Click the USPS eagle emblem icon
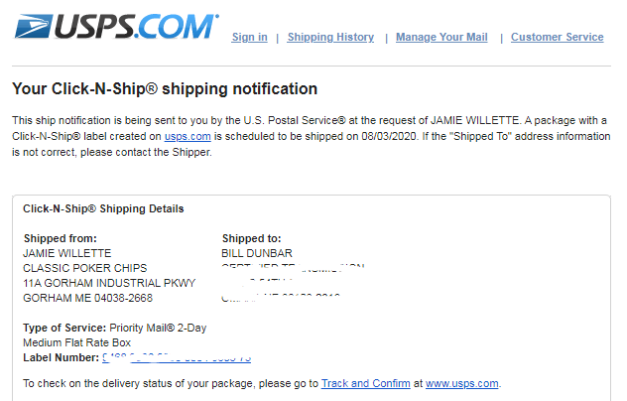This screenshot has height=401, width=627. coord(32,26)
